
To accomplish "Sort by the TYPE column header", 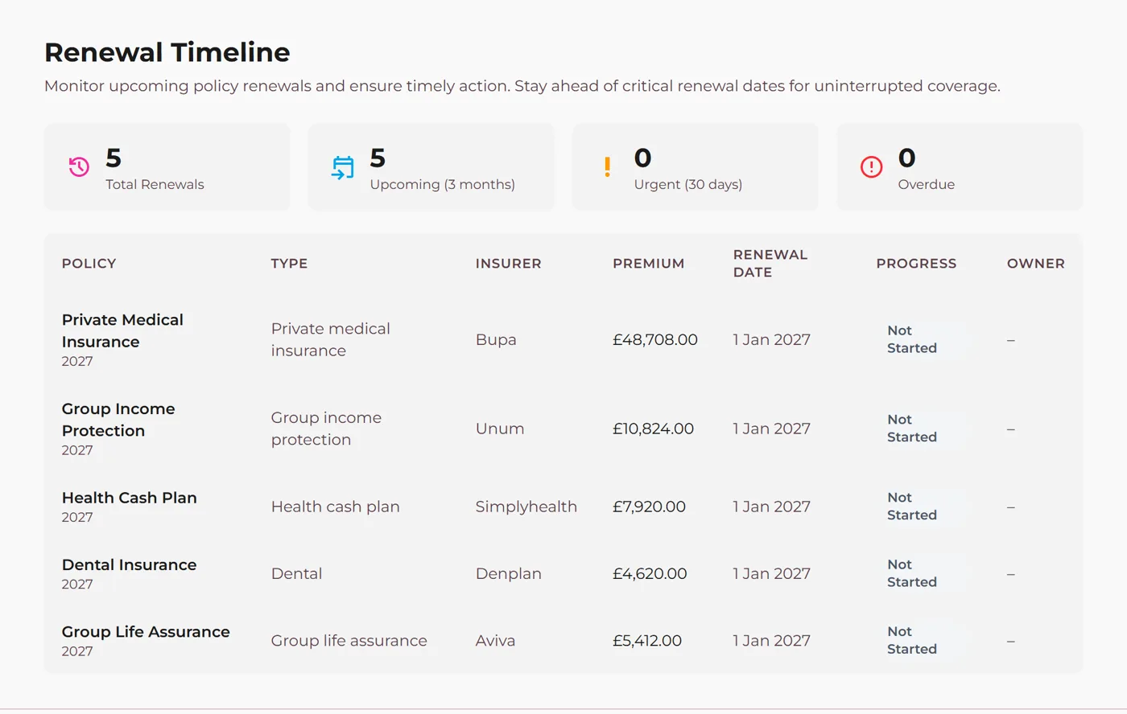I will (289, 264).
